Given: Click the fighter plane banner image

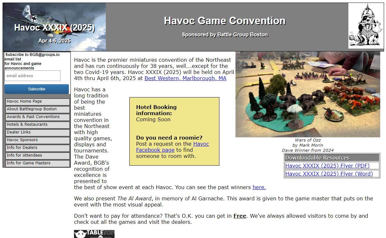Looking at the screenshot, I should (x=54, y=27).
